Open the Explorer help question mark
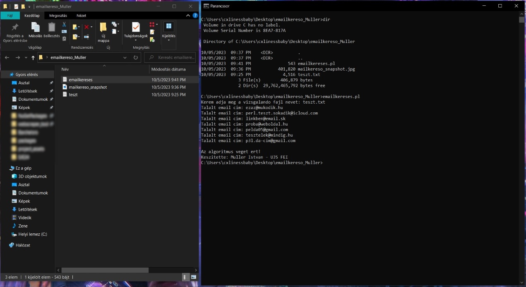526x287 pixels. [x=195, y=15]
